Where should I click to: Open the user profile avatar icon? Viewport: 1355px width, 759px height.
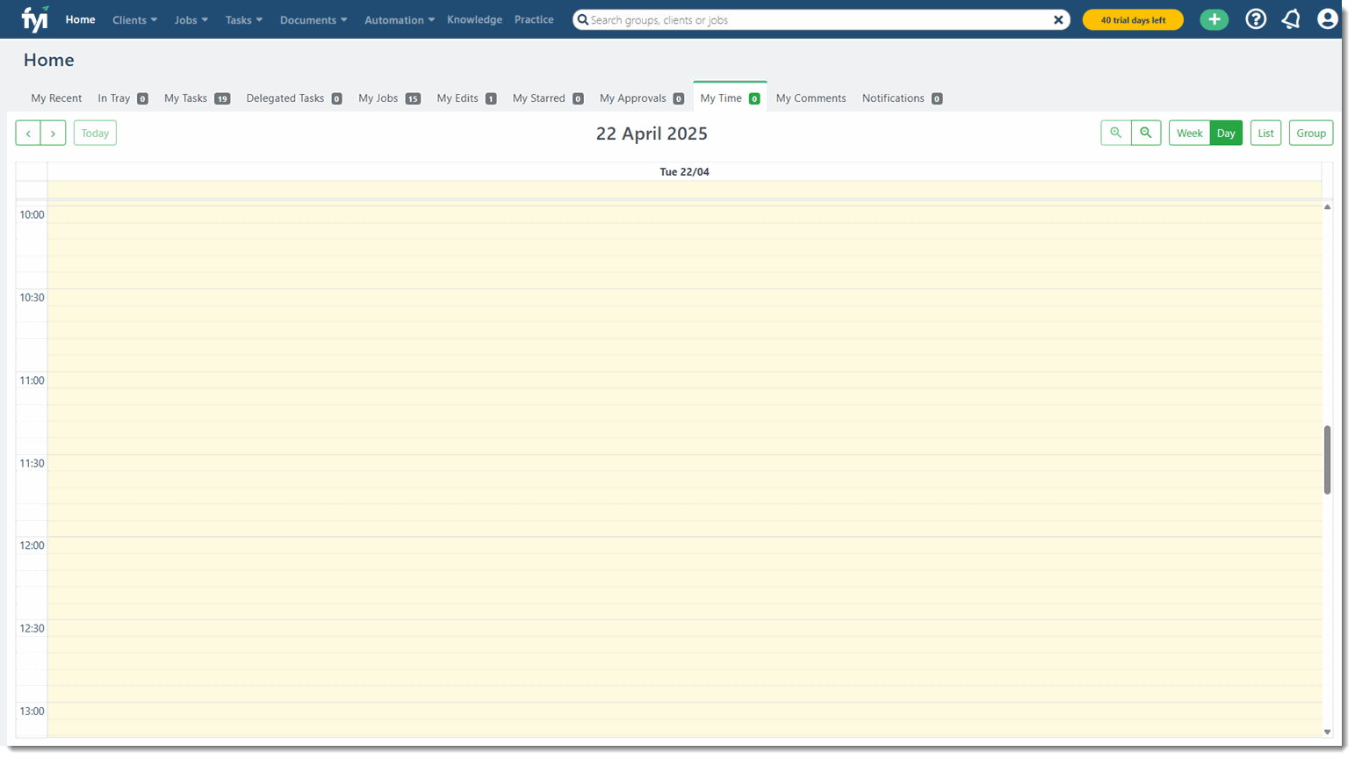[x=1328, y=19]
